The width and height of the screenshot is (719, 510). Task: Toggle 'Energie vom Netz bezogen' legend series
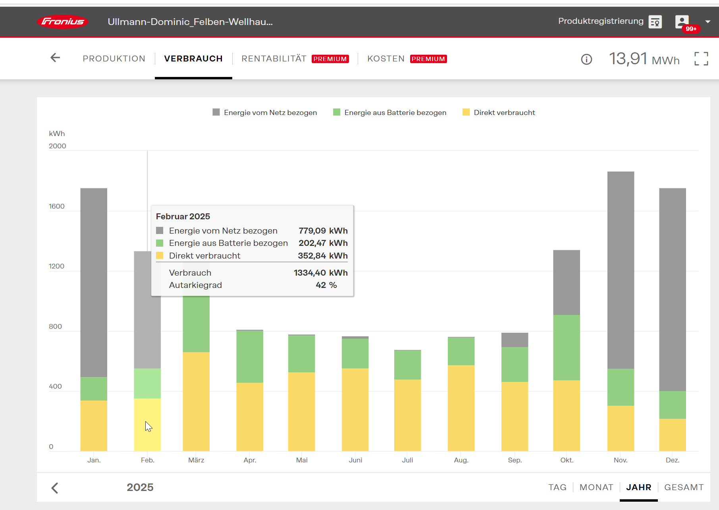point(265,113)
